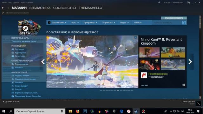Open the Steam menu

pyautogui.click(x=4, y=3)
